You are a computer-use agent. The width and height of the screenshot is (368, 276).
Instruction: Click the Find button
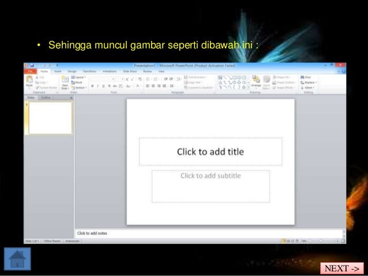[306, 77]
